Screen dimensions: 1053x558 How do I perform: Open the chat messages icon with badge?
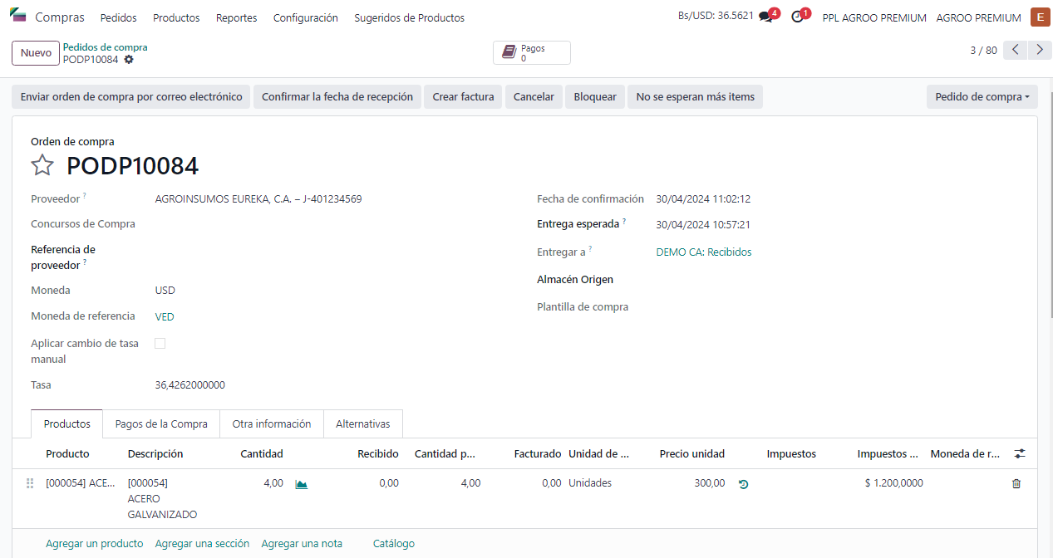click(x=765, y=17)
